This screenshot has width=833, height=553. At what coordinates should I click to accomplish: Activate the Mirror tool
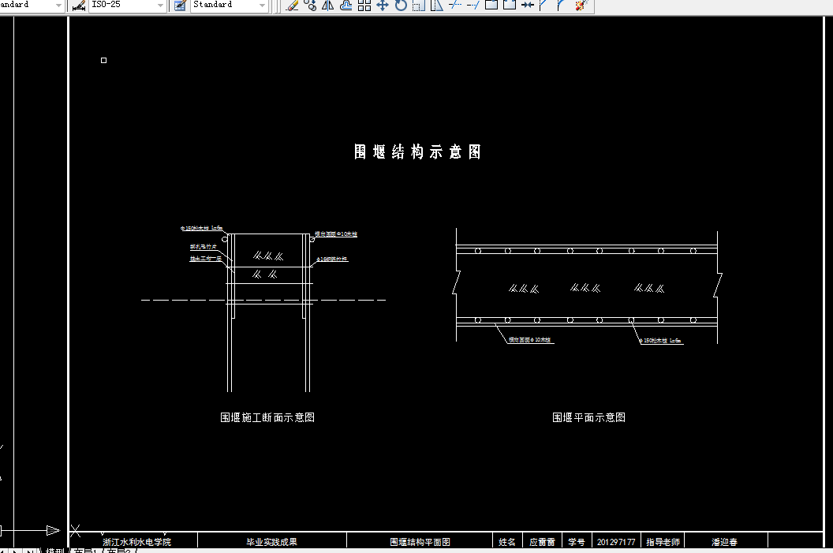point(328,6)
